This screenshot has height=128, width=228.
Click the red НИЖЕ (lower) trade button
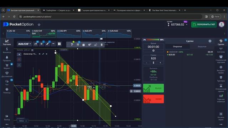click(x=154, y=99)
